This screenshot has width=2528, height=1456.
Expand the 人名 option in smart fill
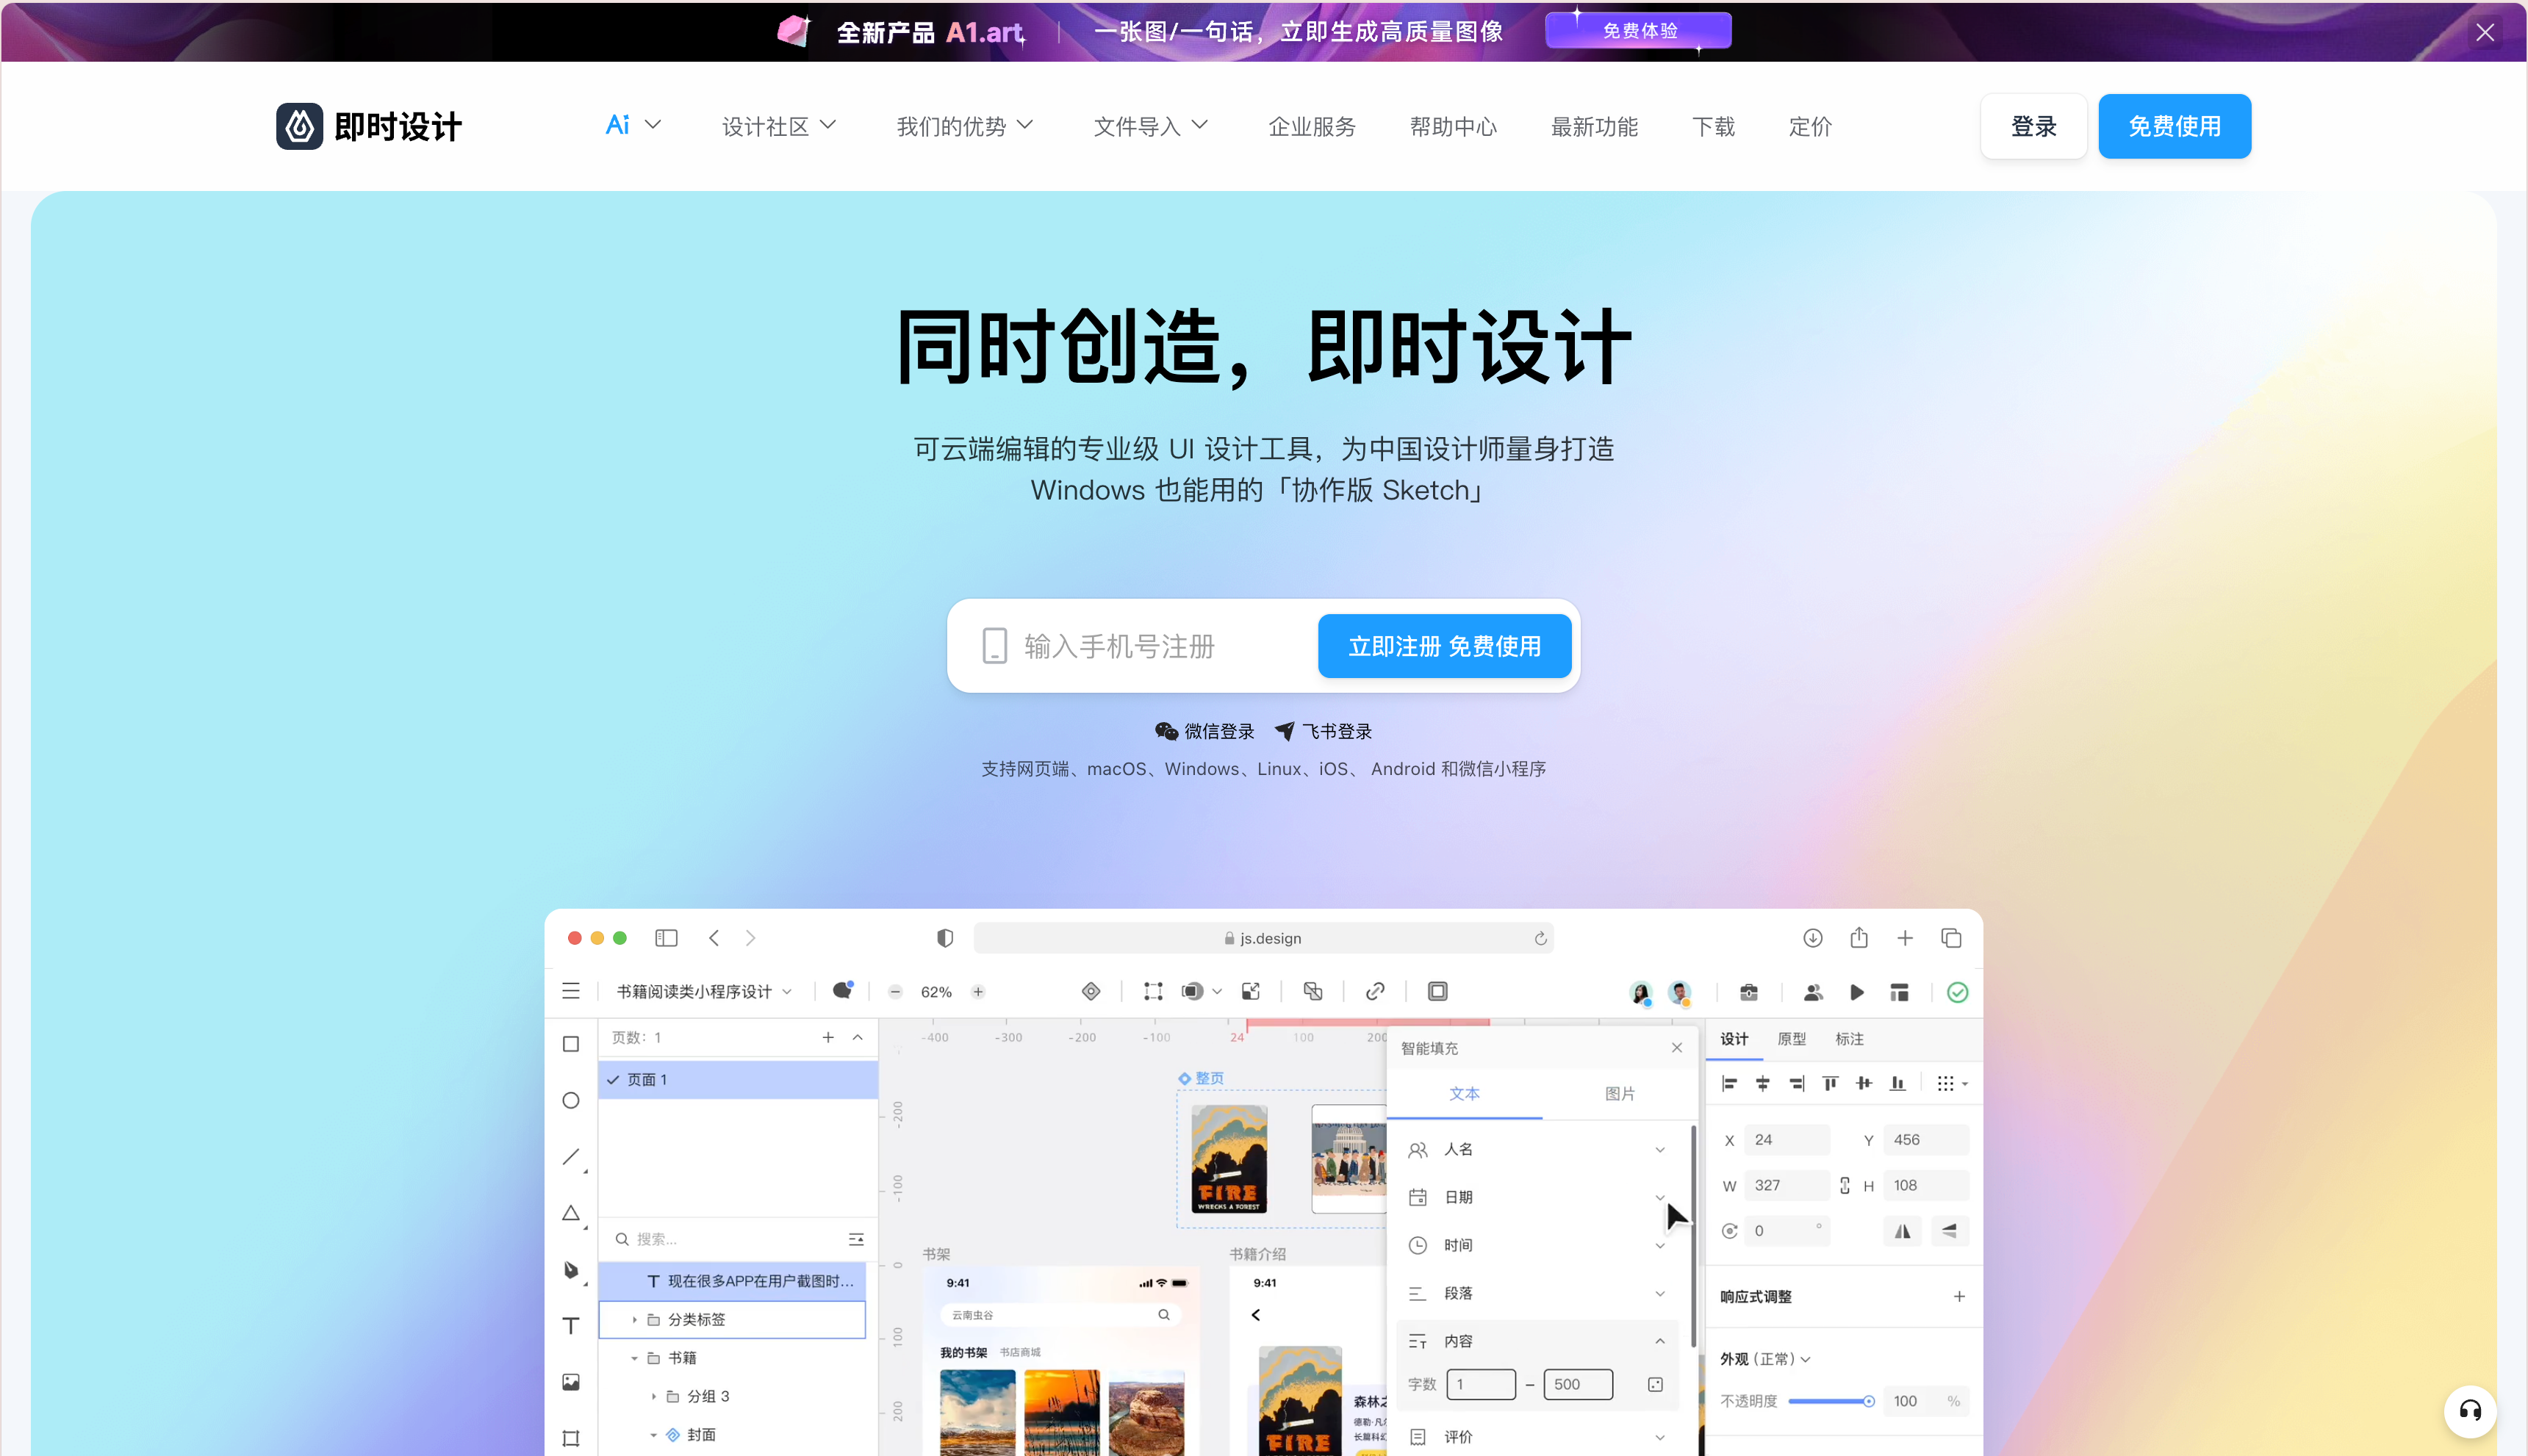tap(1659, 1149)
